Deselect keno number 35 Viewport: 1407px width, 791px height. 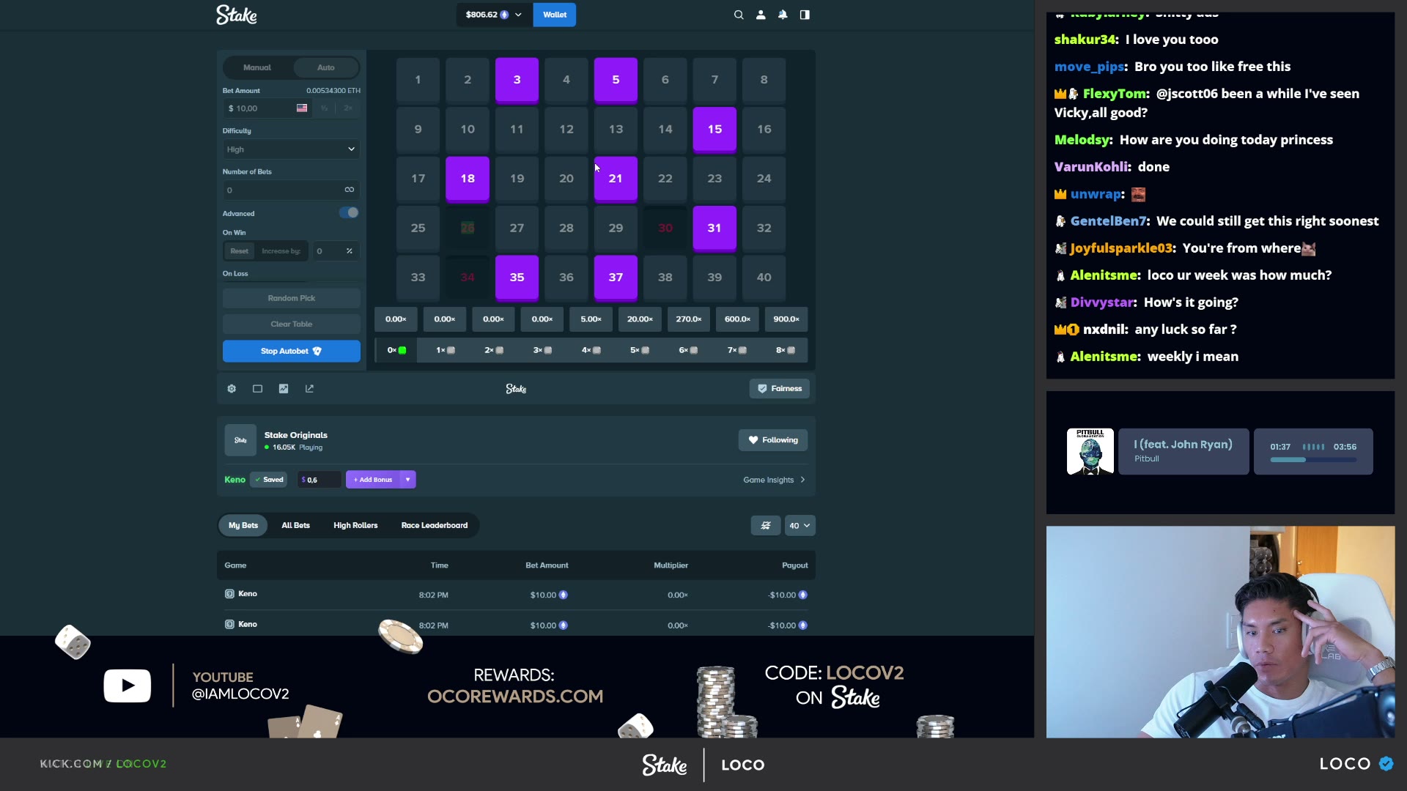(x=517, y=278)
